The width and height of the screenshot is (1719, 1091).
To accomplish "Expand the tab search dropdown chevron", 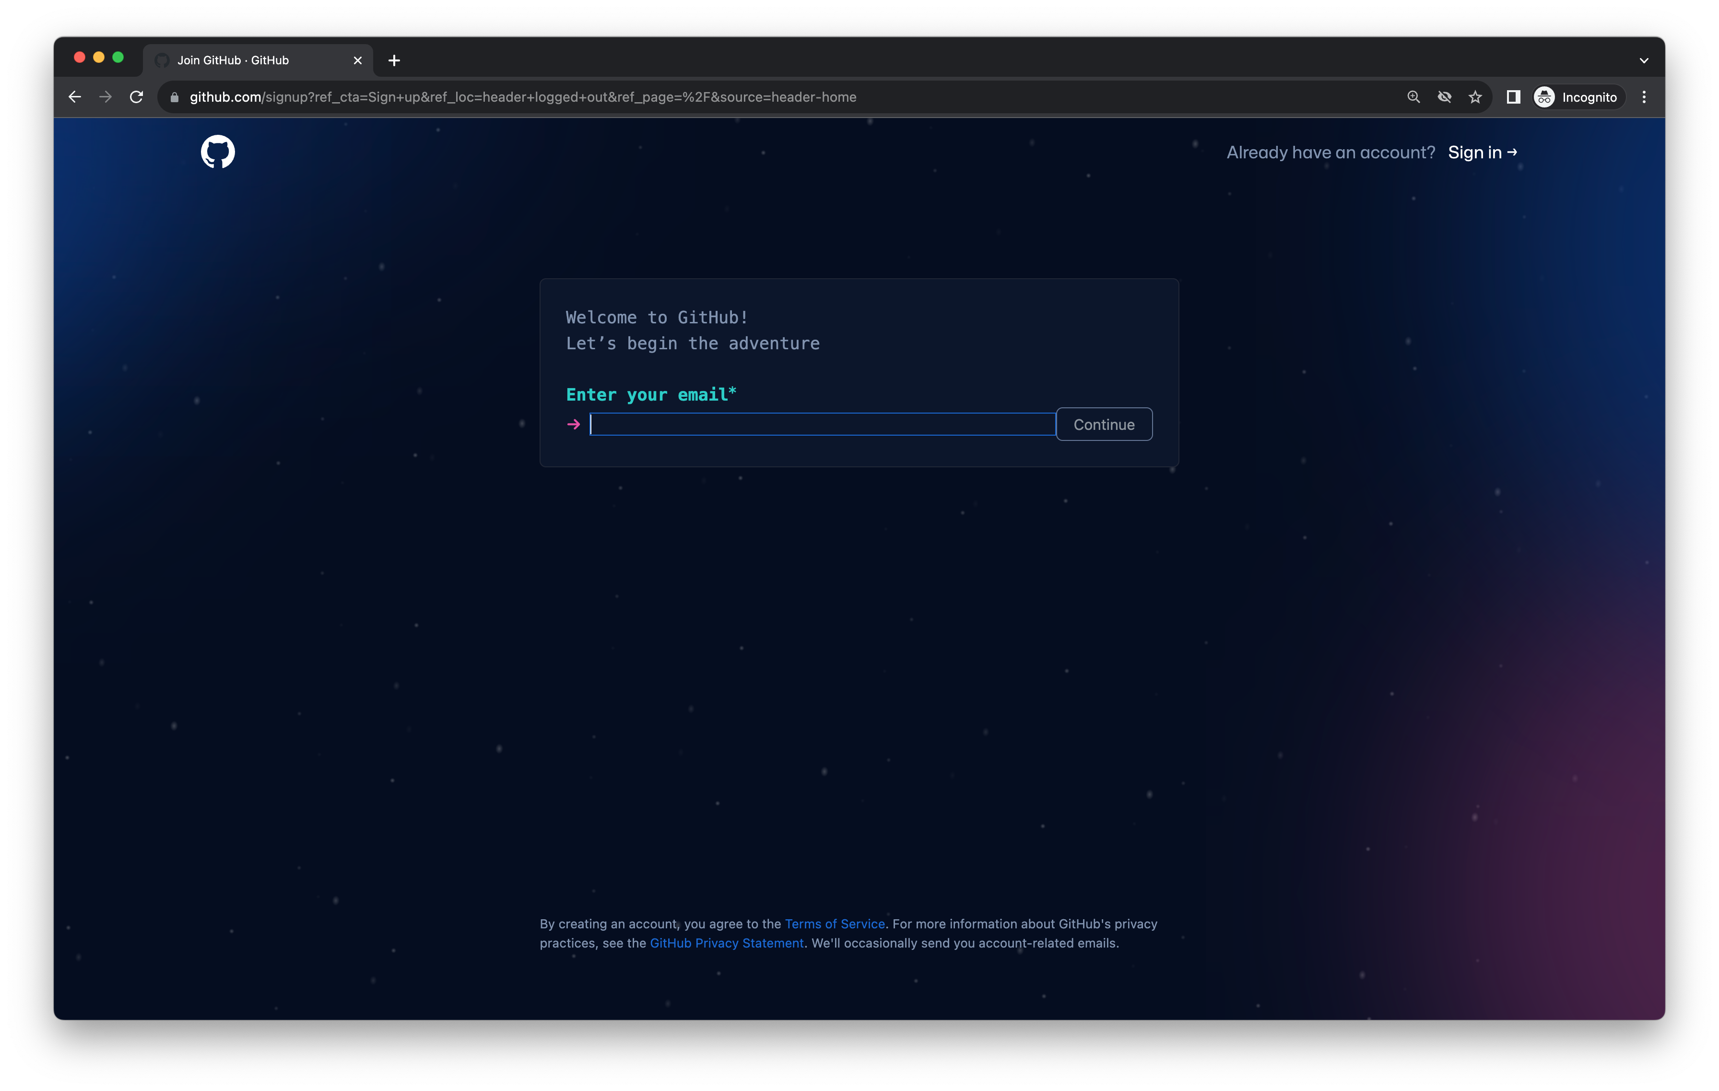I will [x=1643, y=60].
